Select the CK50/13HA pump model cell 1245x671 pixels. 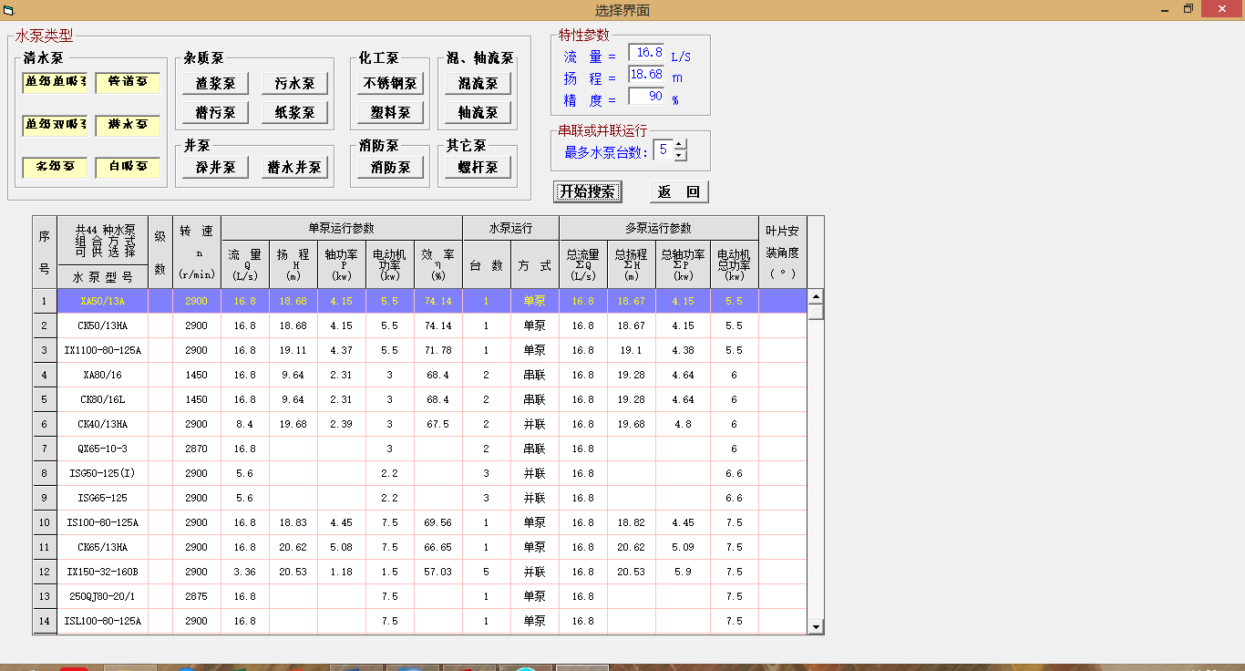point(102,325)
